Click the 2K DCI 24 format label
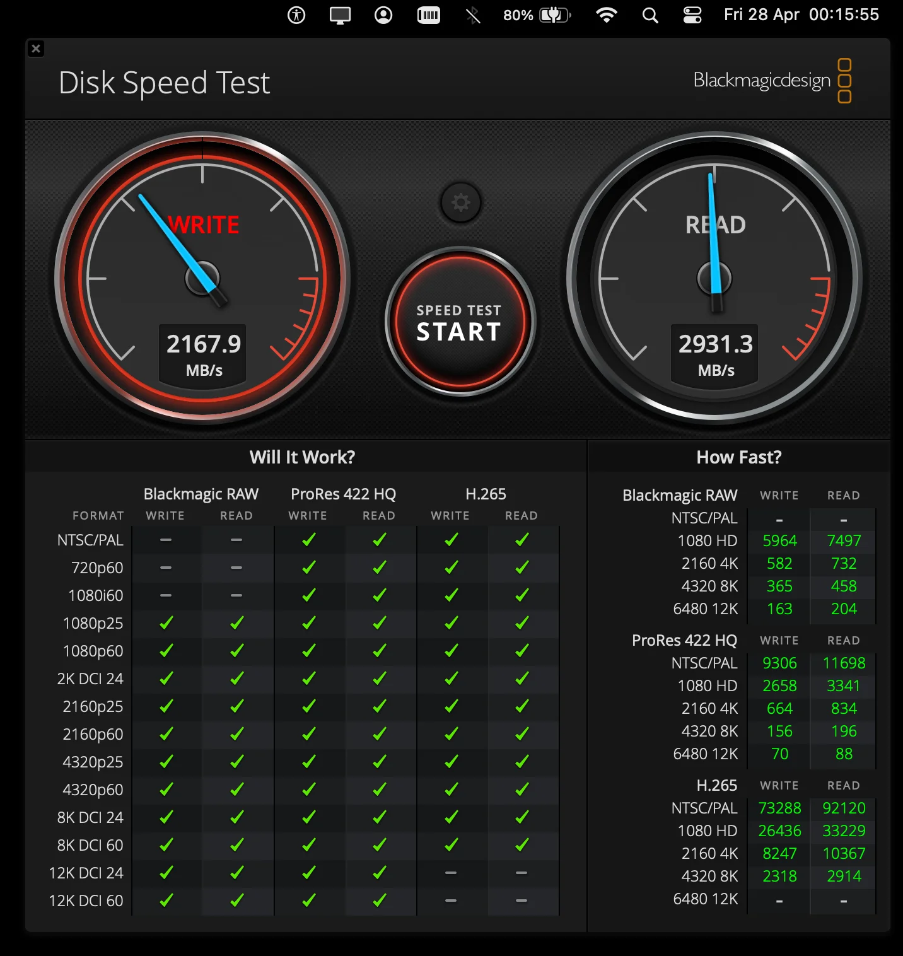This screenshot has height=956, width=903. click(x=90, y=679)
